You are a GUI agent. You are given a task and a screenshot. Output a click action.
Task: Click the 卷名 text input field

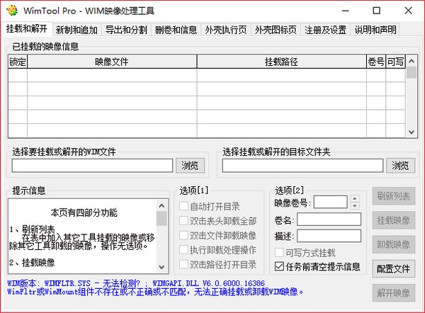coord(329,220)
